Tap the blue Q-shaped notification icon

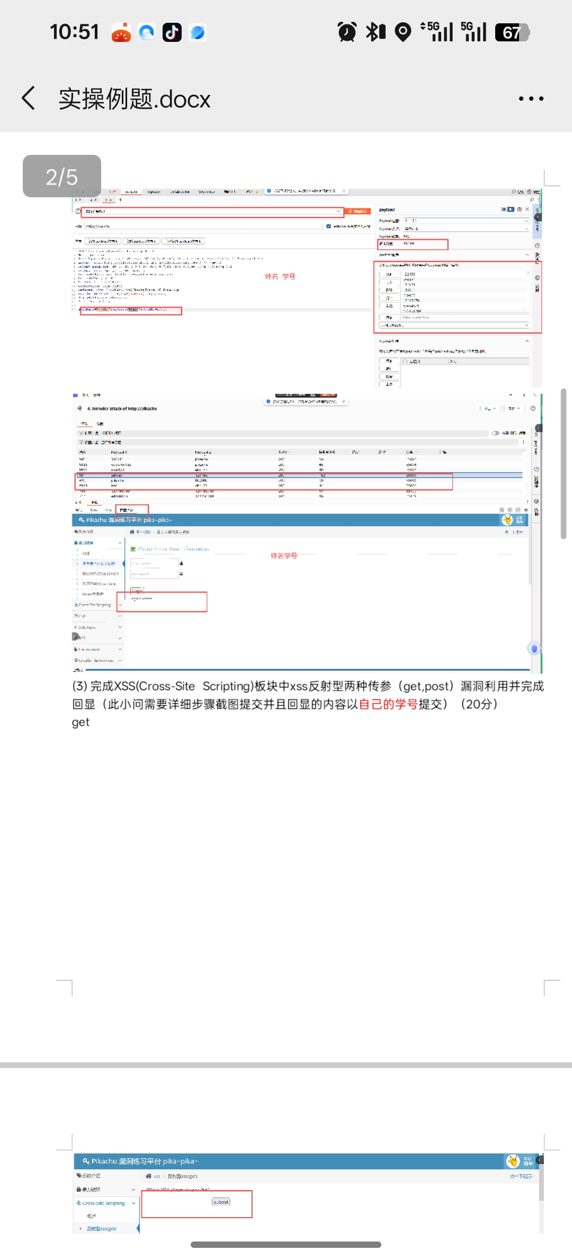point(147,32)
